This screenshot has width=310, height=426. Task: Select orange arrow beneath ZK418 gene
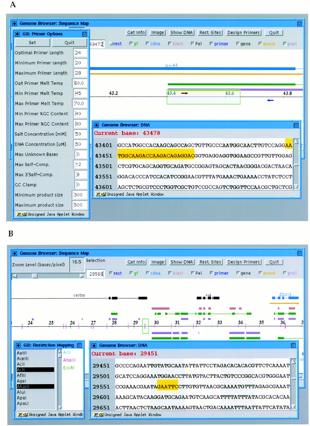[x=284, y=303]
